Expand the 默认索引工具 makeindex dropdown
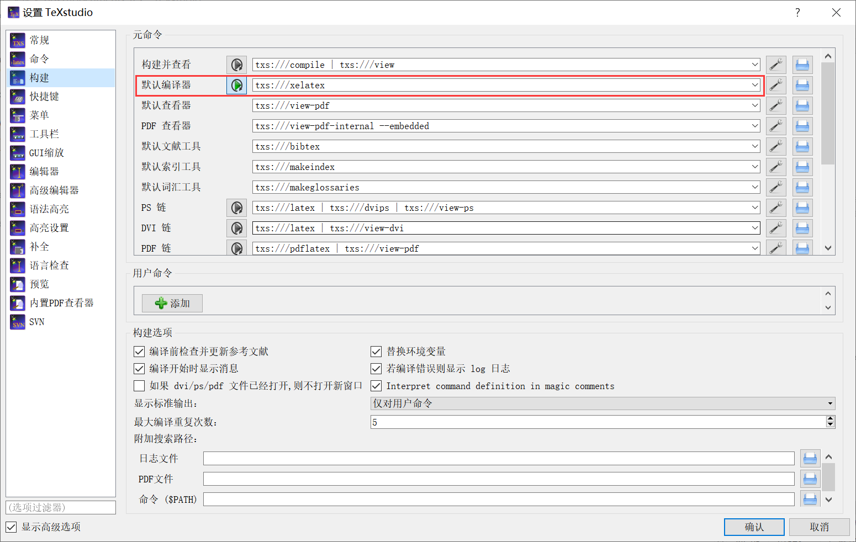Viewport: 856px width, 542px height. tap(754, 167)
